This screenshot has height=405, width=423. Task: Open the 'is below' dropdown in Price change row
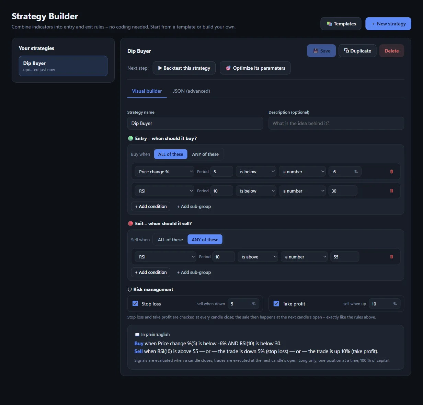(x=256, y=172)
